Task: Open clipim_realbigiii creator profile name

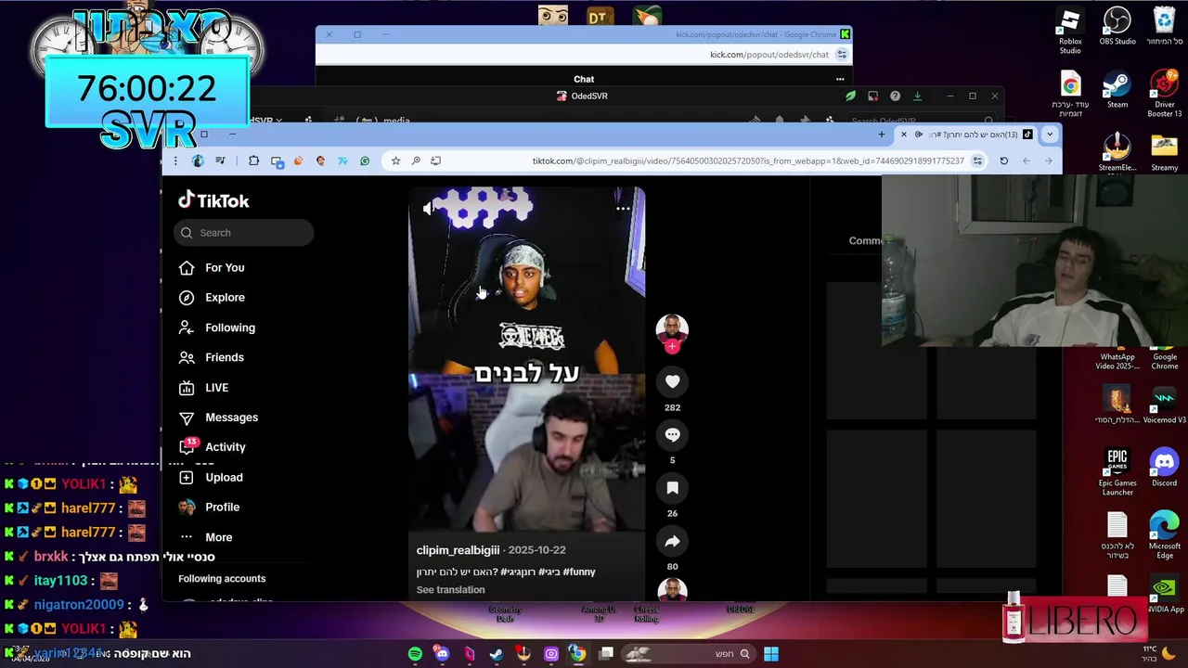Action: point(458,550)
